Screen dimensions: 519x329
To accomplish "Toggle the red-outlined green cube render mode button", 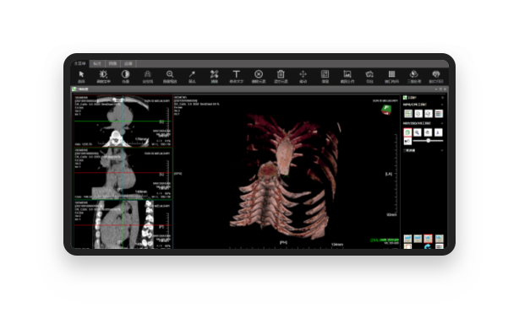I will coord(407,132).
